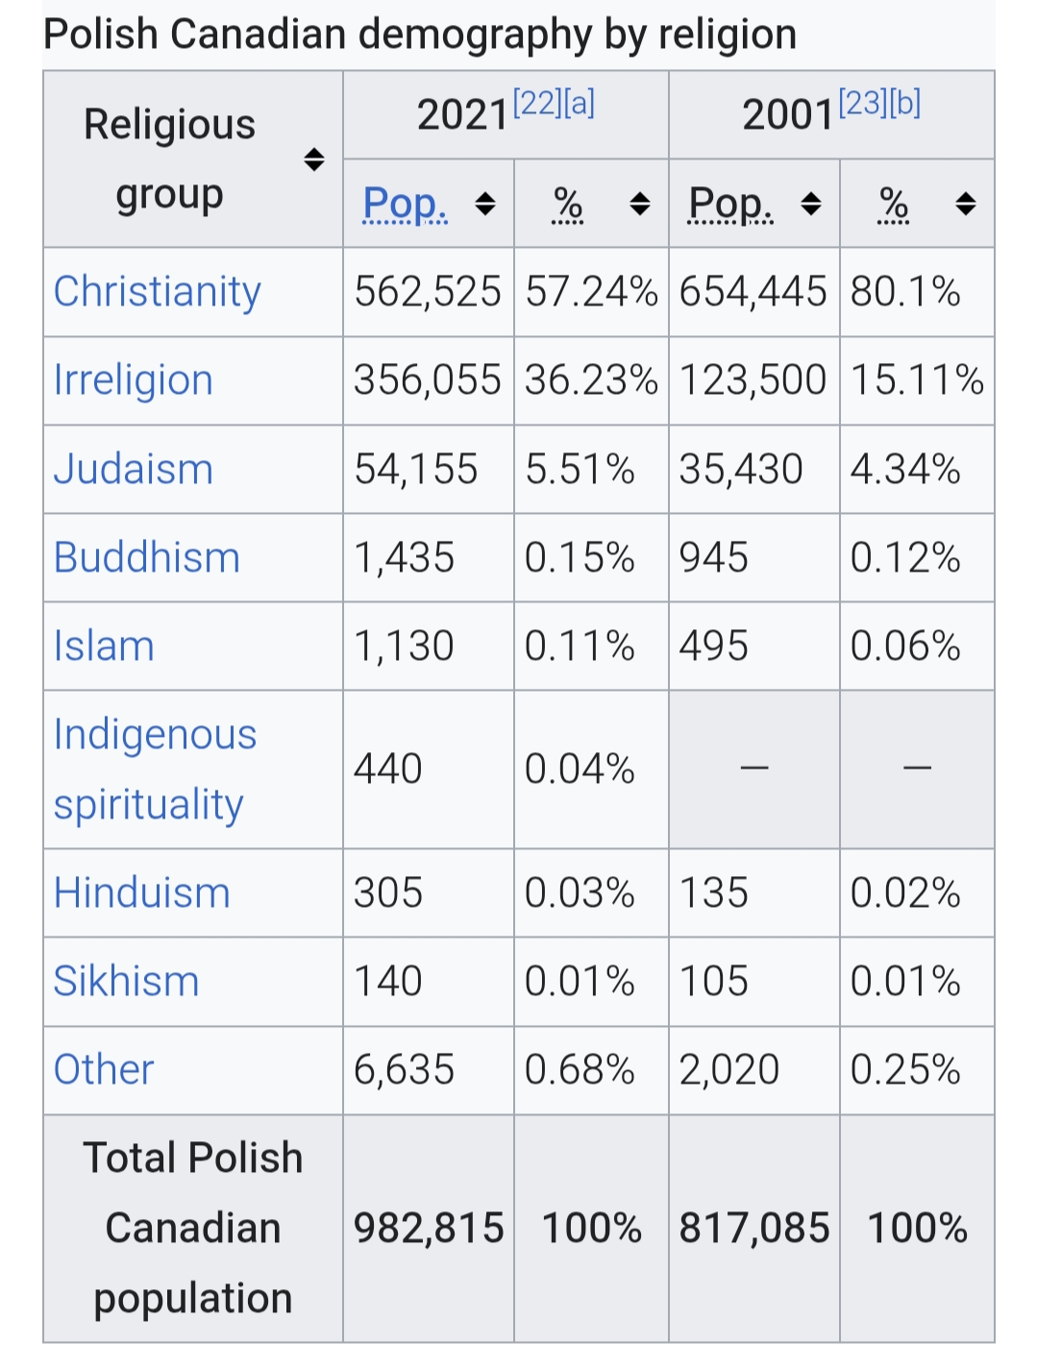Sort by 2021 Pop. column arrows
This screenshot has width=1037, height=1368.
pos(485,204)
